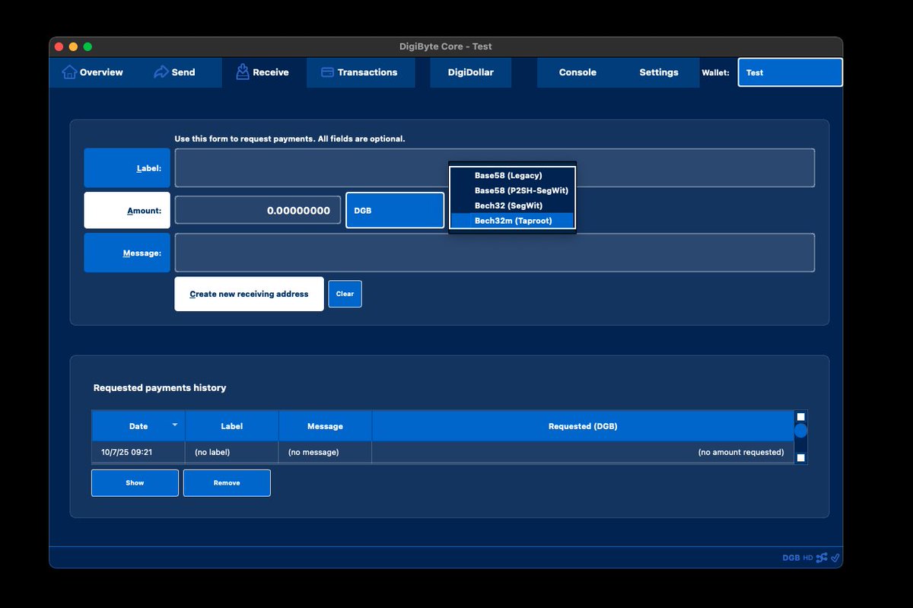Viewport: 913px width, 608px height.
Task: Click the Show button
Action: [x=135, y=482]
